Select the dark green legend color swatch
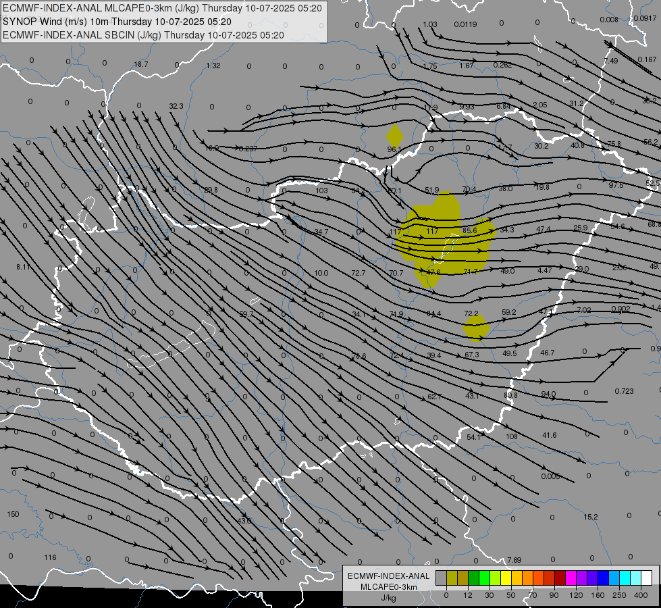The height and width of the screenshot is (608, 661). click(x=473, y=578)
